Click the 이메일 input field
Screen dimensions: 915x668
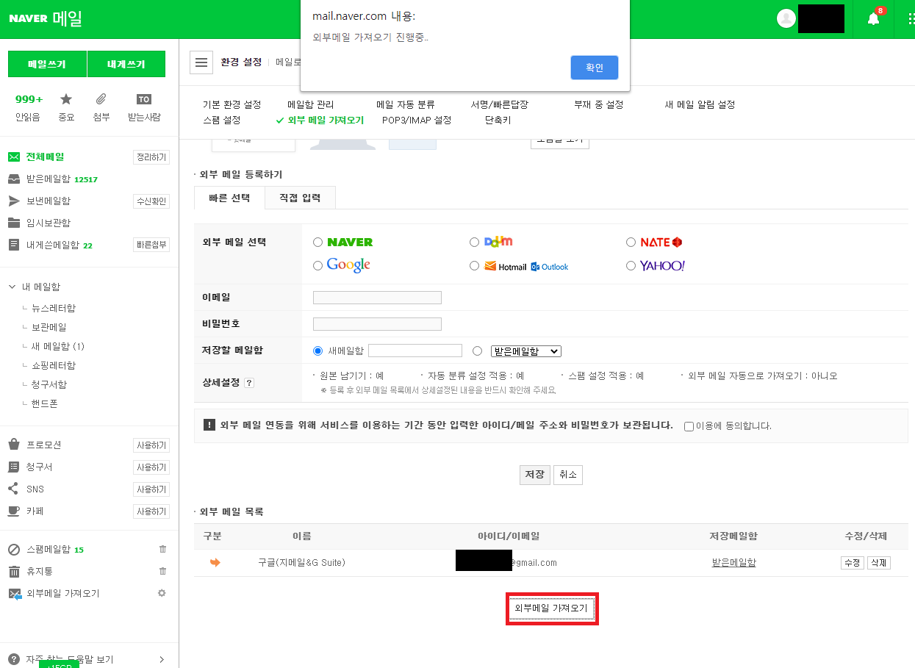point(377,297)
